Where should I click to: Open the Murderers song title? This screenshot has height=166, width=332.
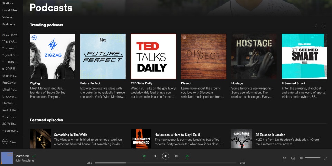[22, 156]
